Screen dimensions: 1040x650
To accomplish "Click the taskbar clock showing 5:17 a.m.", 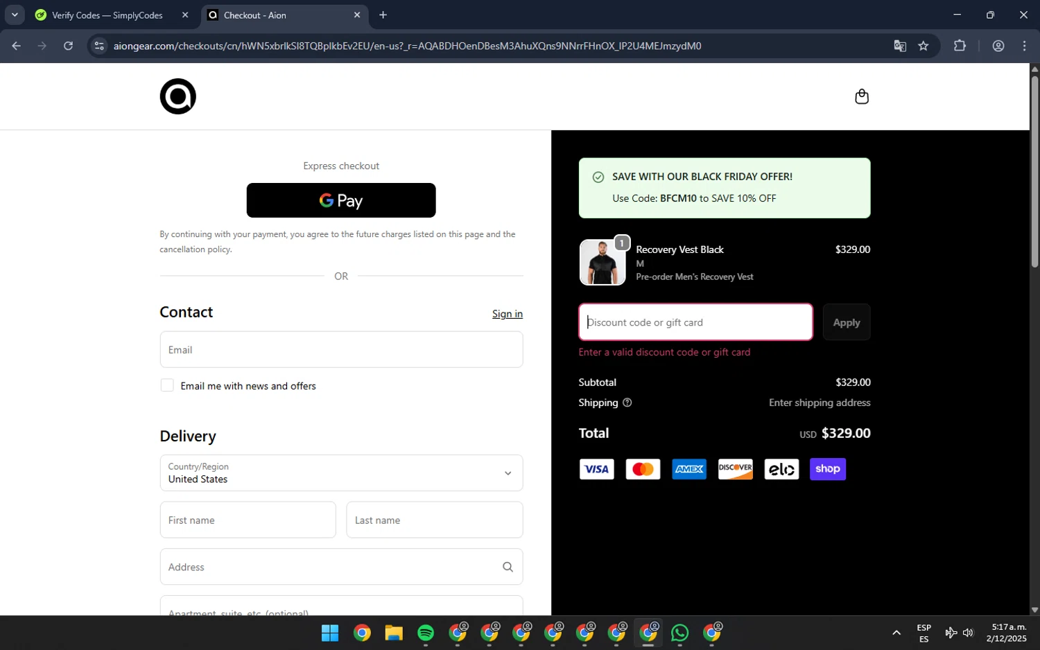I will tap(1007, 633).
